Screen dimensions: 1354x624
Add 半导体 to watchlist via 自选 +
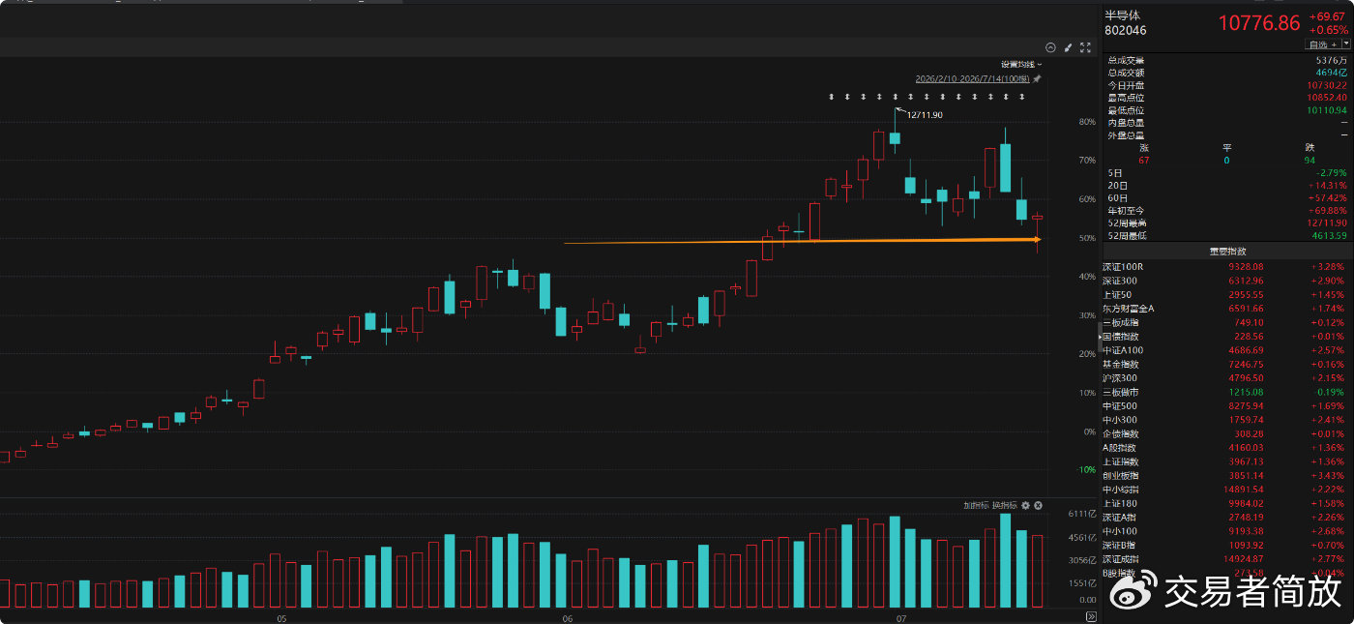[1322, 45]
